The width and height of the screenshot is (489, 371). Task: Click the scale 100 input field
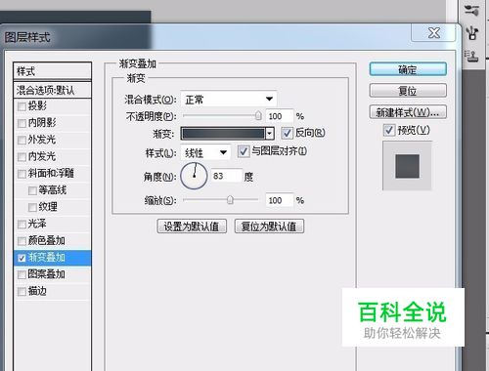[x=280, y=200]
